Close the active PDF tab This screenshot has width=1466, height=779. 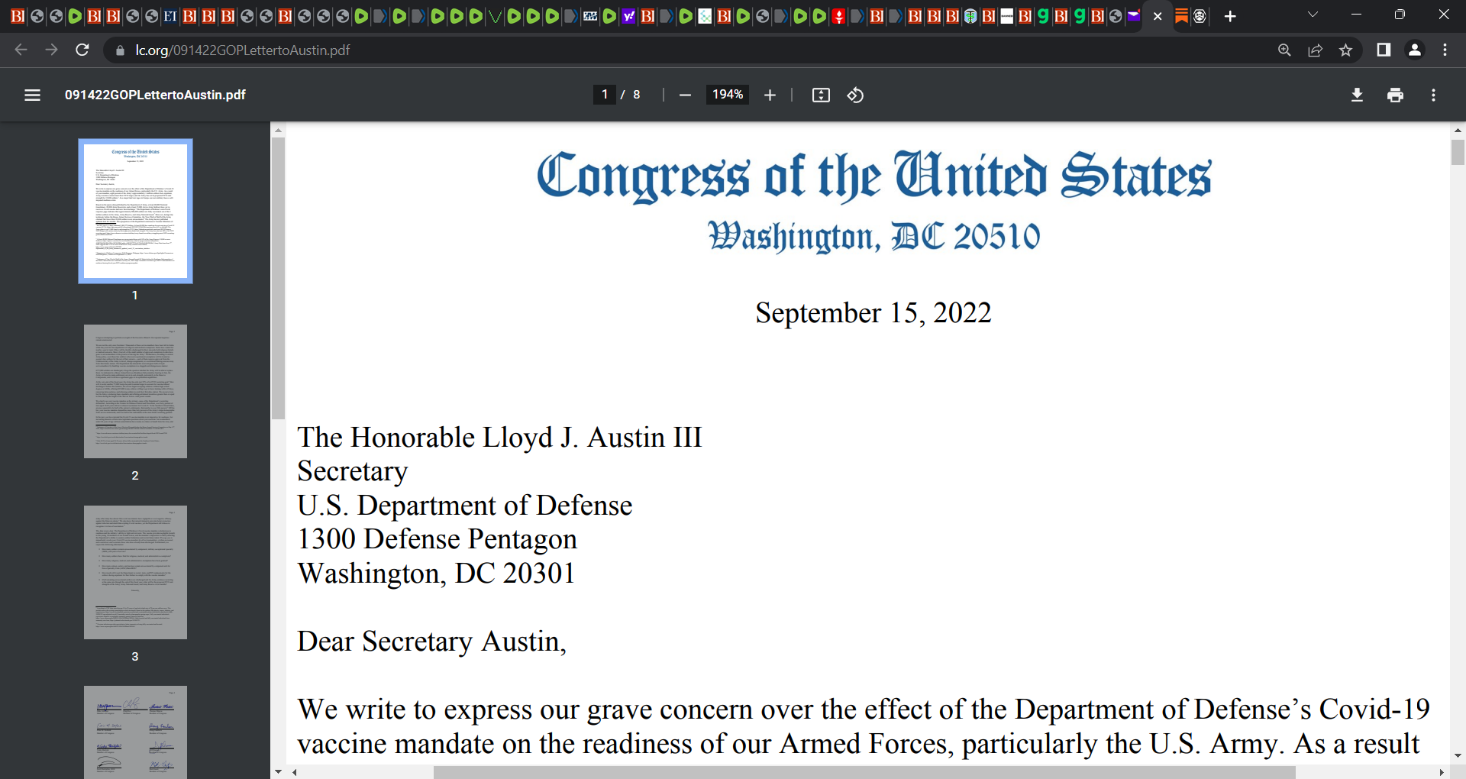(x=1158, y=16)
